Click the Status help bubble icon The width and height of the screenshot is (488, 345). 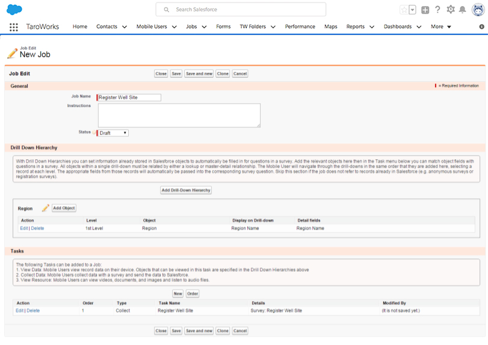point(94,132)
